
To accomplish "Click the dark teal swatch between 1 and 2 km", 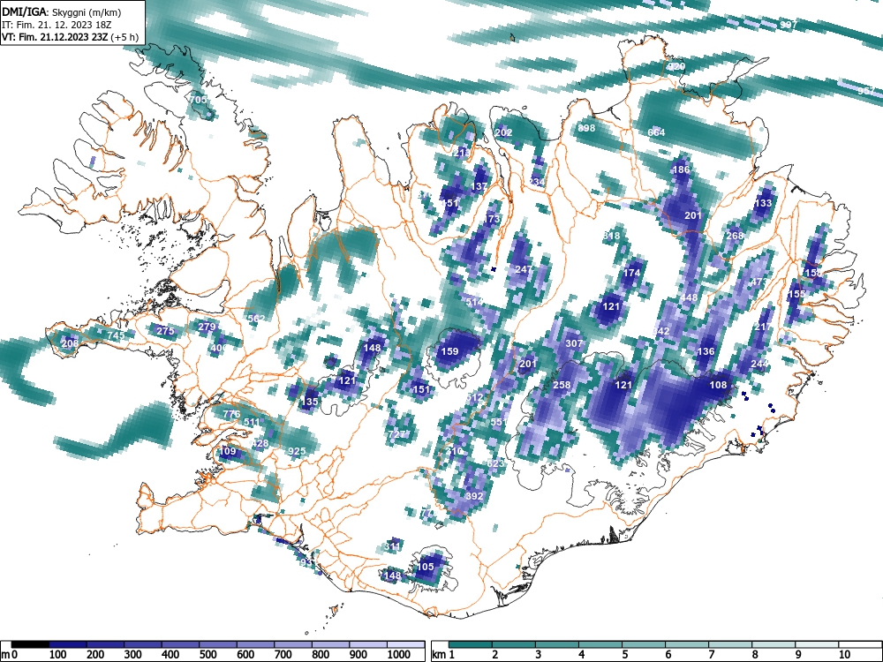I will click(471, 644).
